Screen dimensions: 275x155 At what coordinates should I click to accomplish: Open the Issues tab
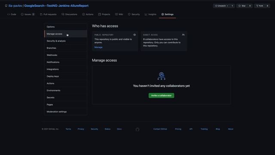point(27,14)
